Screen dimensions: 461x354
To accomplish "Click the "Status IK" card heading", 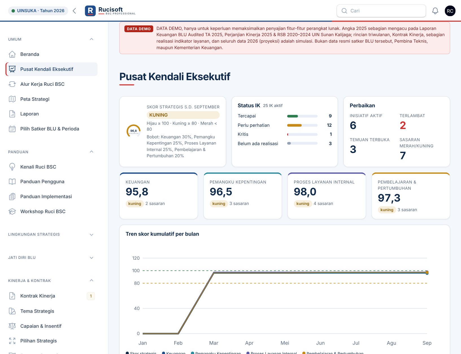I will coord(249,106).
